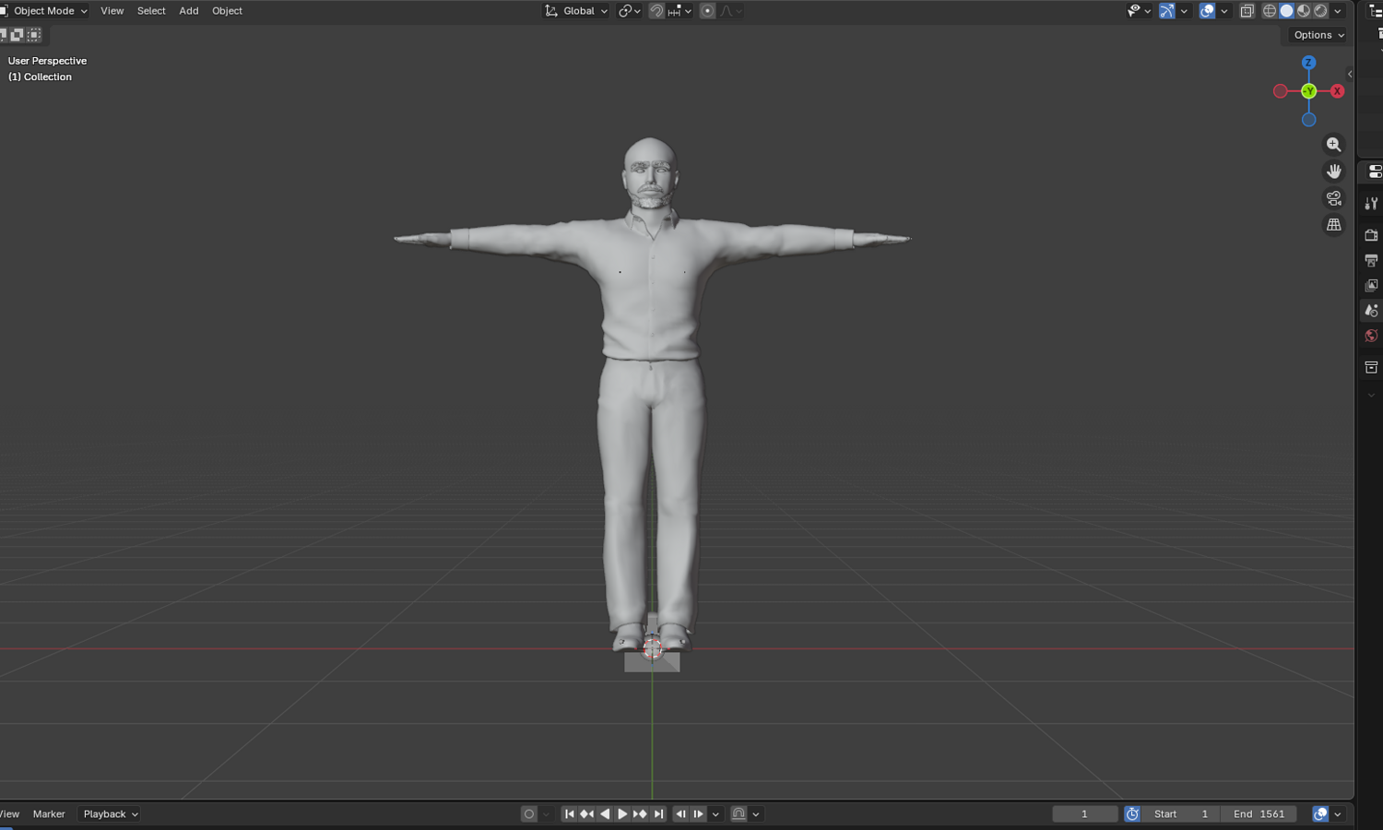Open the Select menu
Screen dimensions: 1383x830
[x=151, y=11]
